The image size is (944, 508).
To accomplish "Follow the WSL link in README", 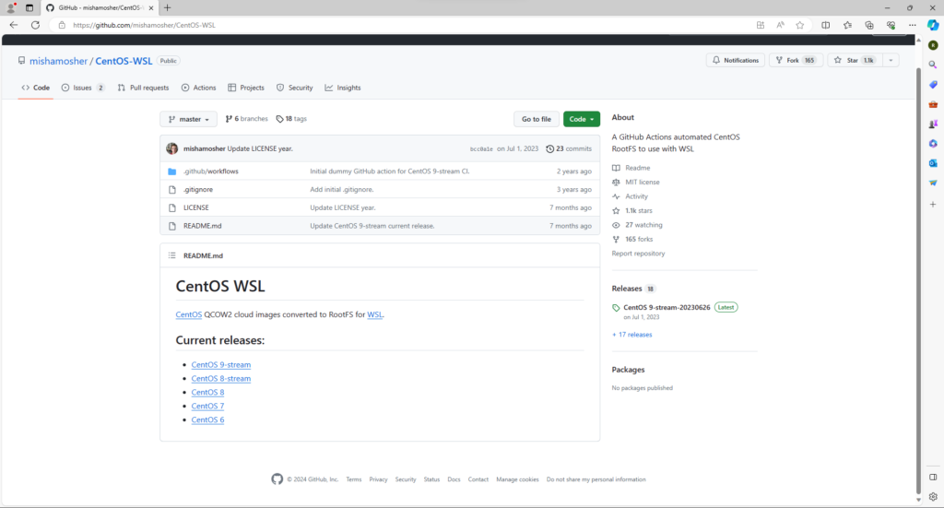I will click(x=374, y=314).
